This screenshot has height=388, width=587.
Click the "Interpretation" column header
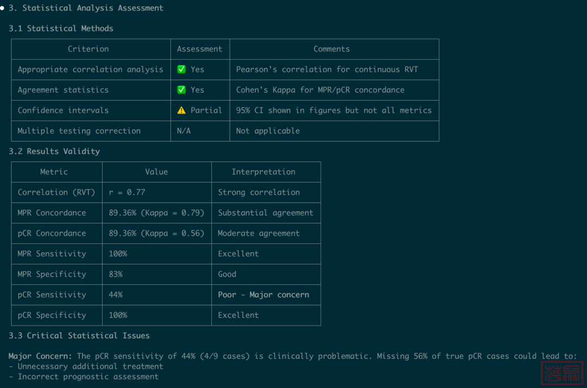pos(264,172)
